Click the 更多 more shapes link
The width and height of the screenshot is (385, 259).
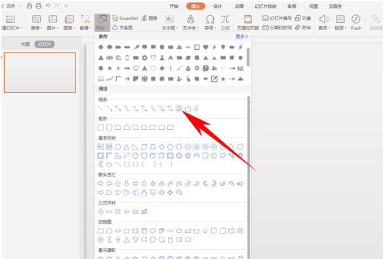point(242,37)
